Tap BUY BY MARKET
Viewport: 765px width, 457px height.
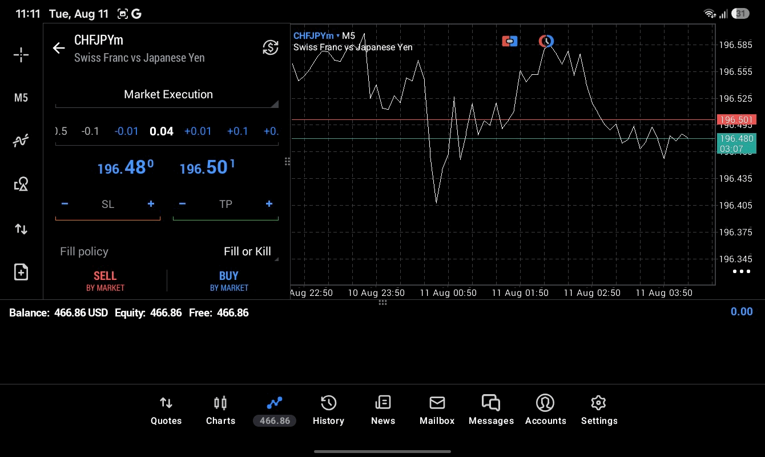pyautogui.click(x=229, y=281)
